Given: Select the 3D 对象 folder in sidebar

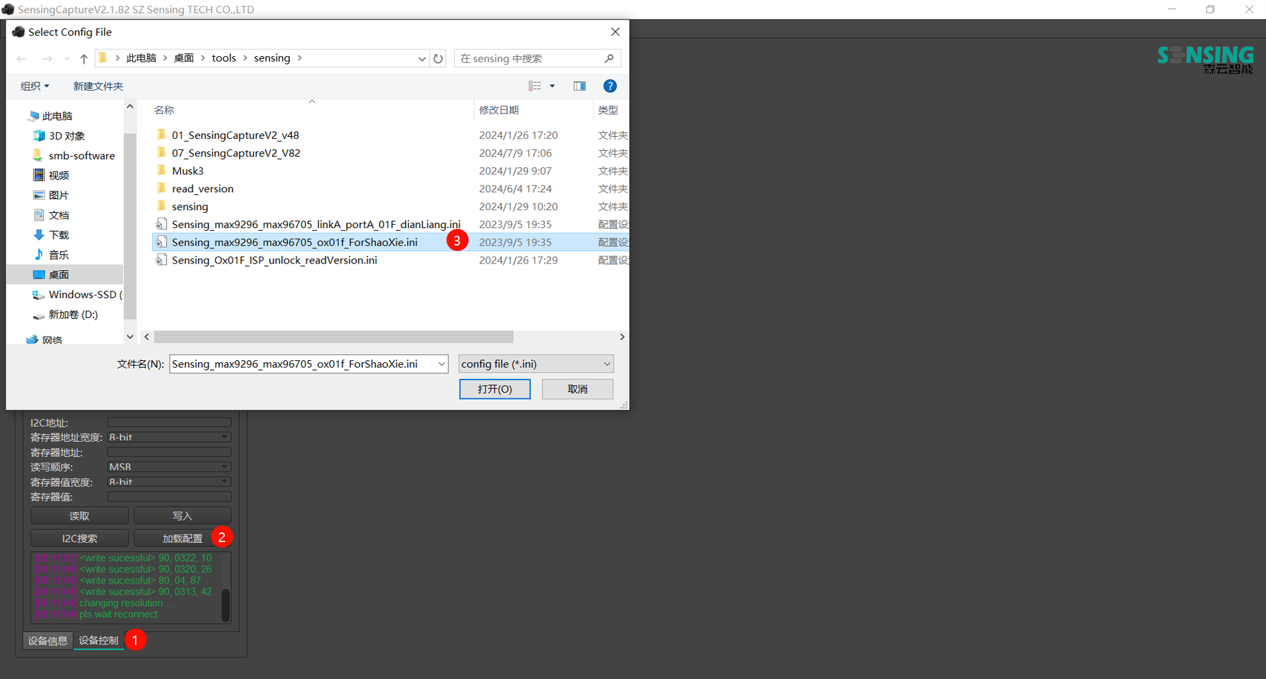Looking at the screenshot, I should click(x=66, y=136).
